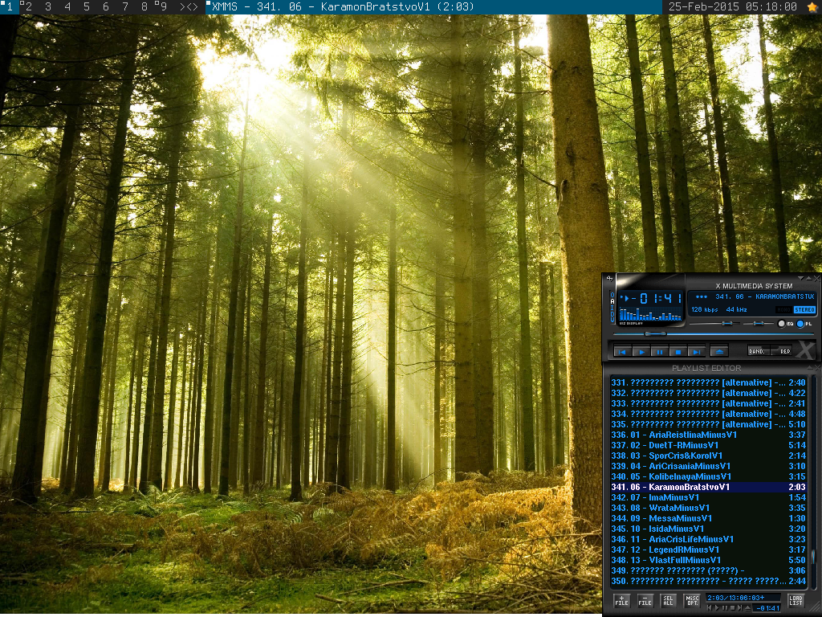This screenshot has width=822, height=617.
Task: Skip to next track in XMMS main window
Action: click(x=697, y=352)
